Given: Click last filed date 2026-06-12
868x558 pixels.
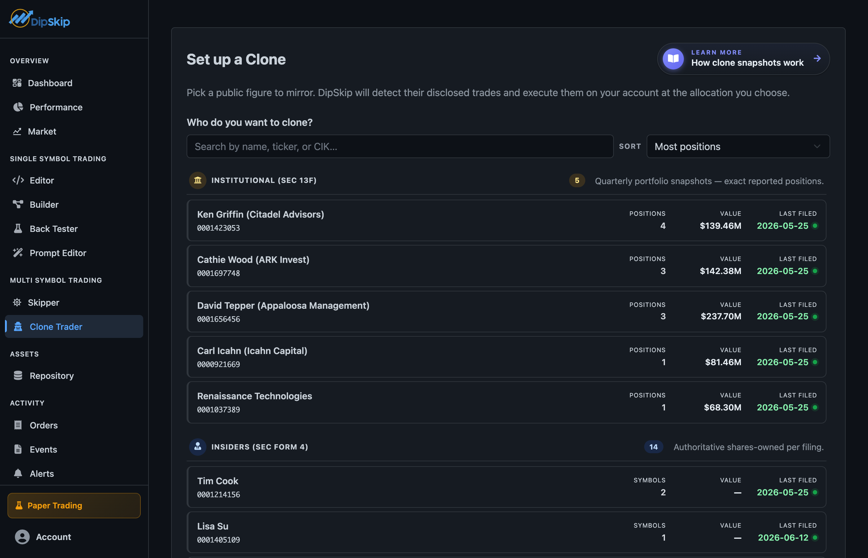Looking at the screenshot, I should coord(783,537).
